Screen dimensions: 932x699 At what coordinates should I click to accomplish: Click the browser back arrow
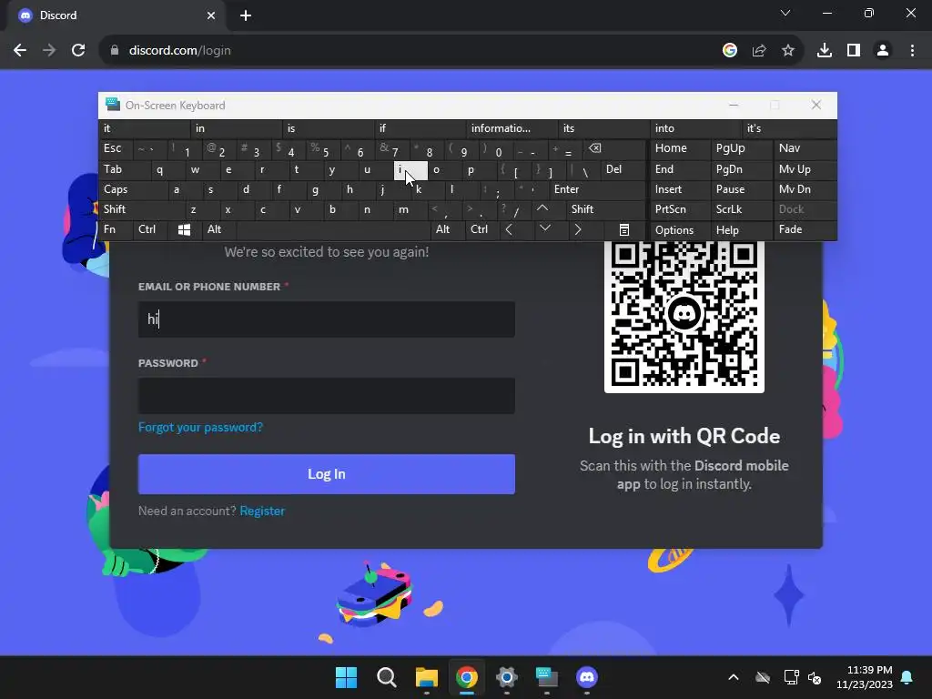click(x=20, y=51)
